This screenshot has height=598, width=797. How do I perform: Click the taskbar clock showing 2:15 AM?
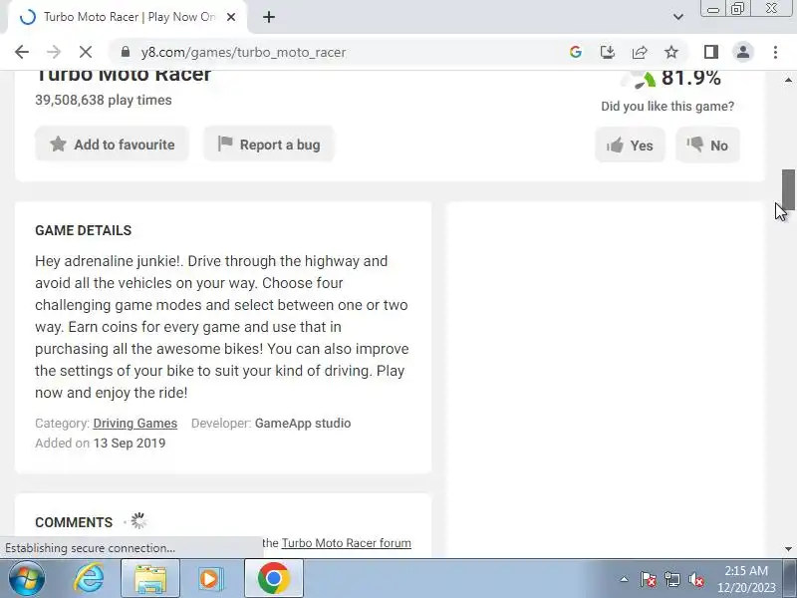[746, 579]
